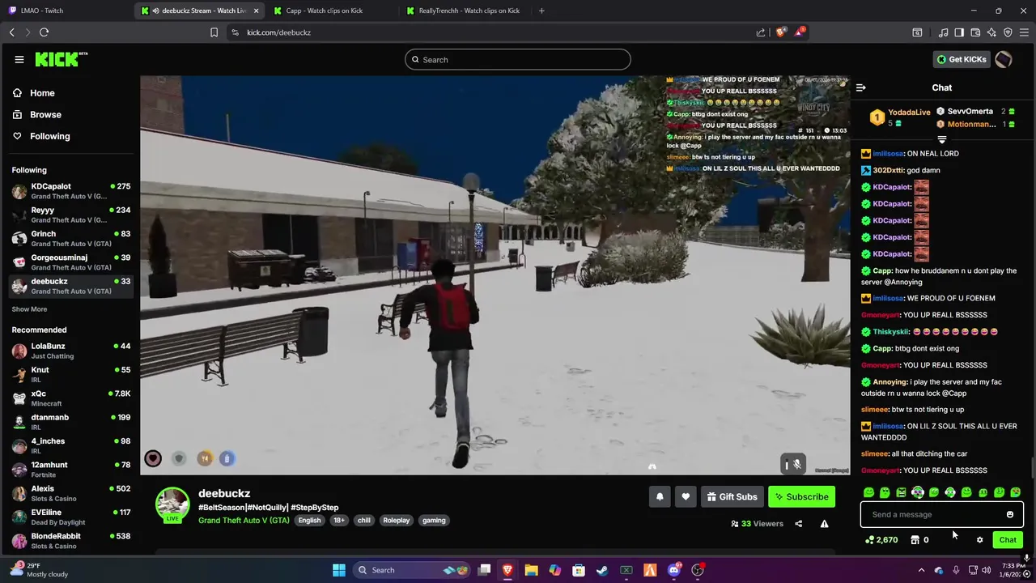This screenshot has height=583, width=1036.
Task: Open chat settings gear icon
Action: (x=979, y=540)
